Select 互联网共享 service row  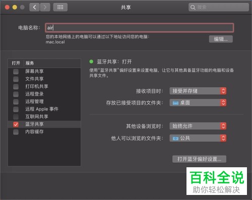(x=44, y=117)
